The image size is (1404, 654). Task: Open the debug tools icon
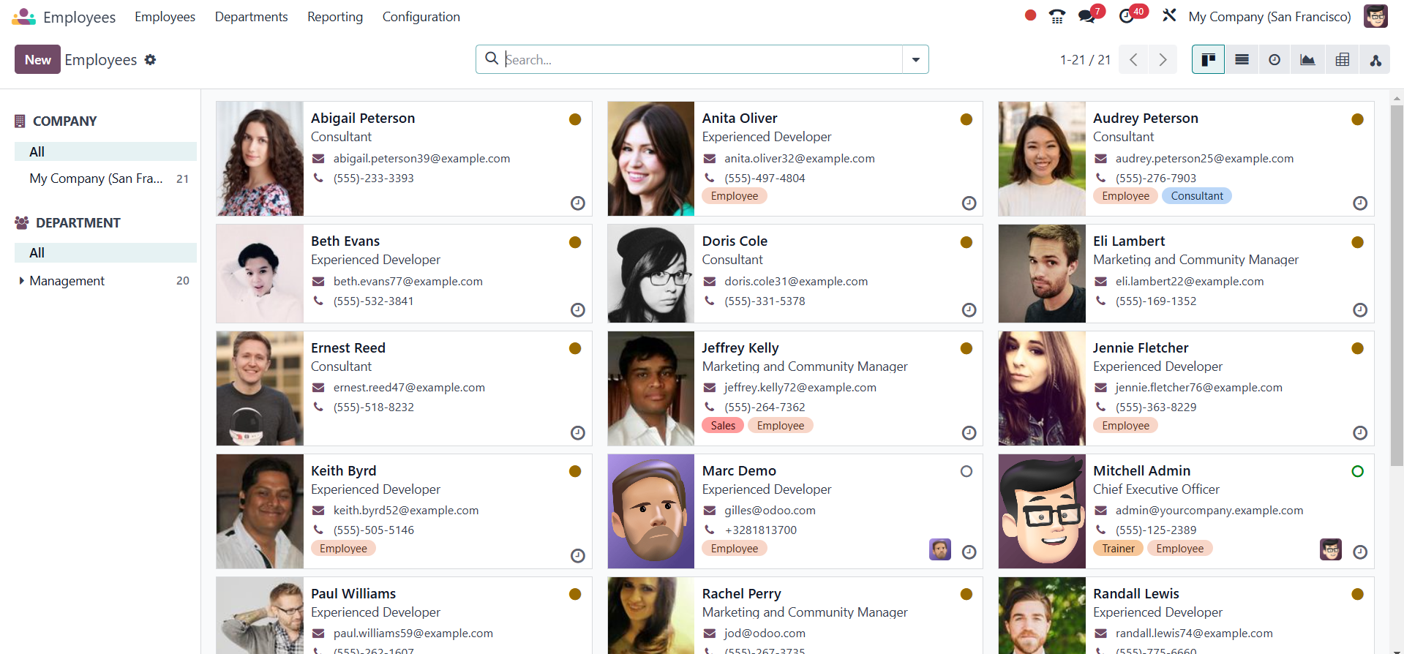coord(1169,15)
